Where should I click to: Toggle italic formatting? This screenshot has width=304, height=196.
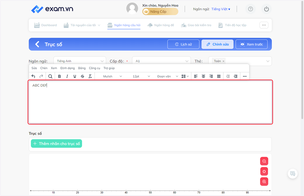(x=67, y=76)
